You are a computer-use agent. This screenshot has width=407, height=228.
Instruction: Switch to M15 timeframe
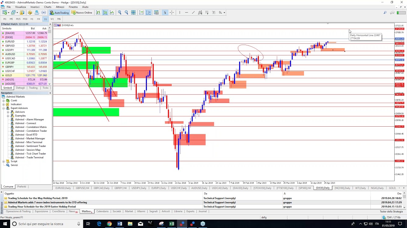point(18,19)
